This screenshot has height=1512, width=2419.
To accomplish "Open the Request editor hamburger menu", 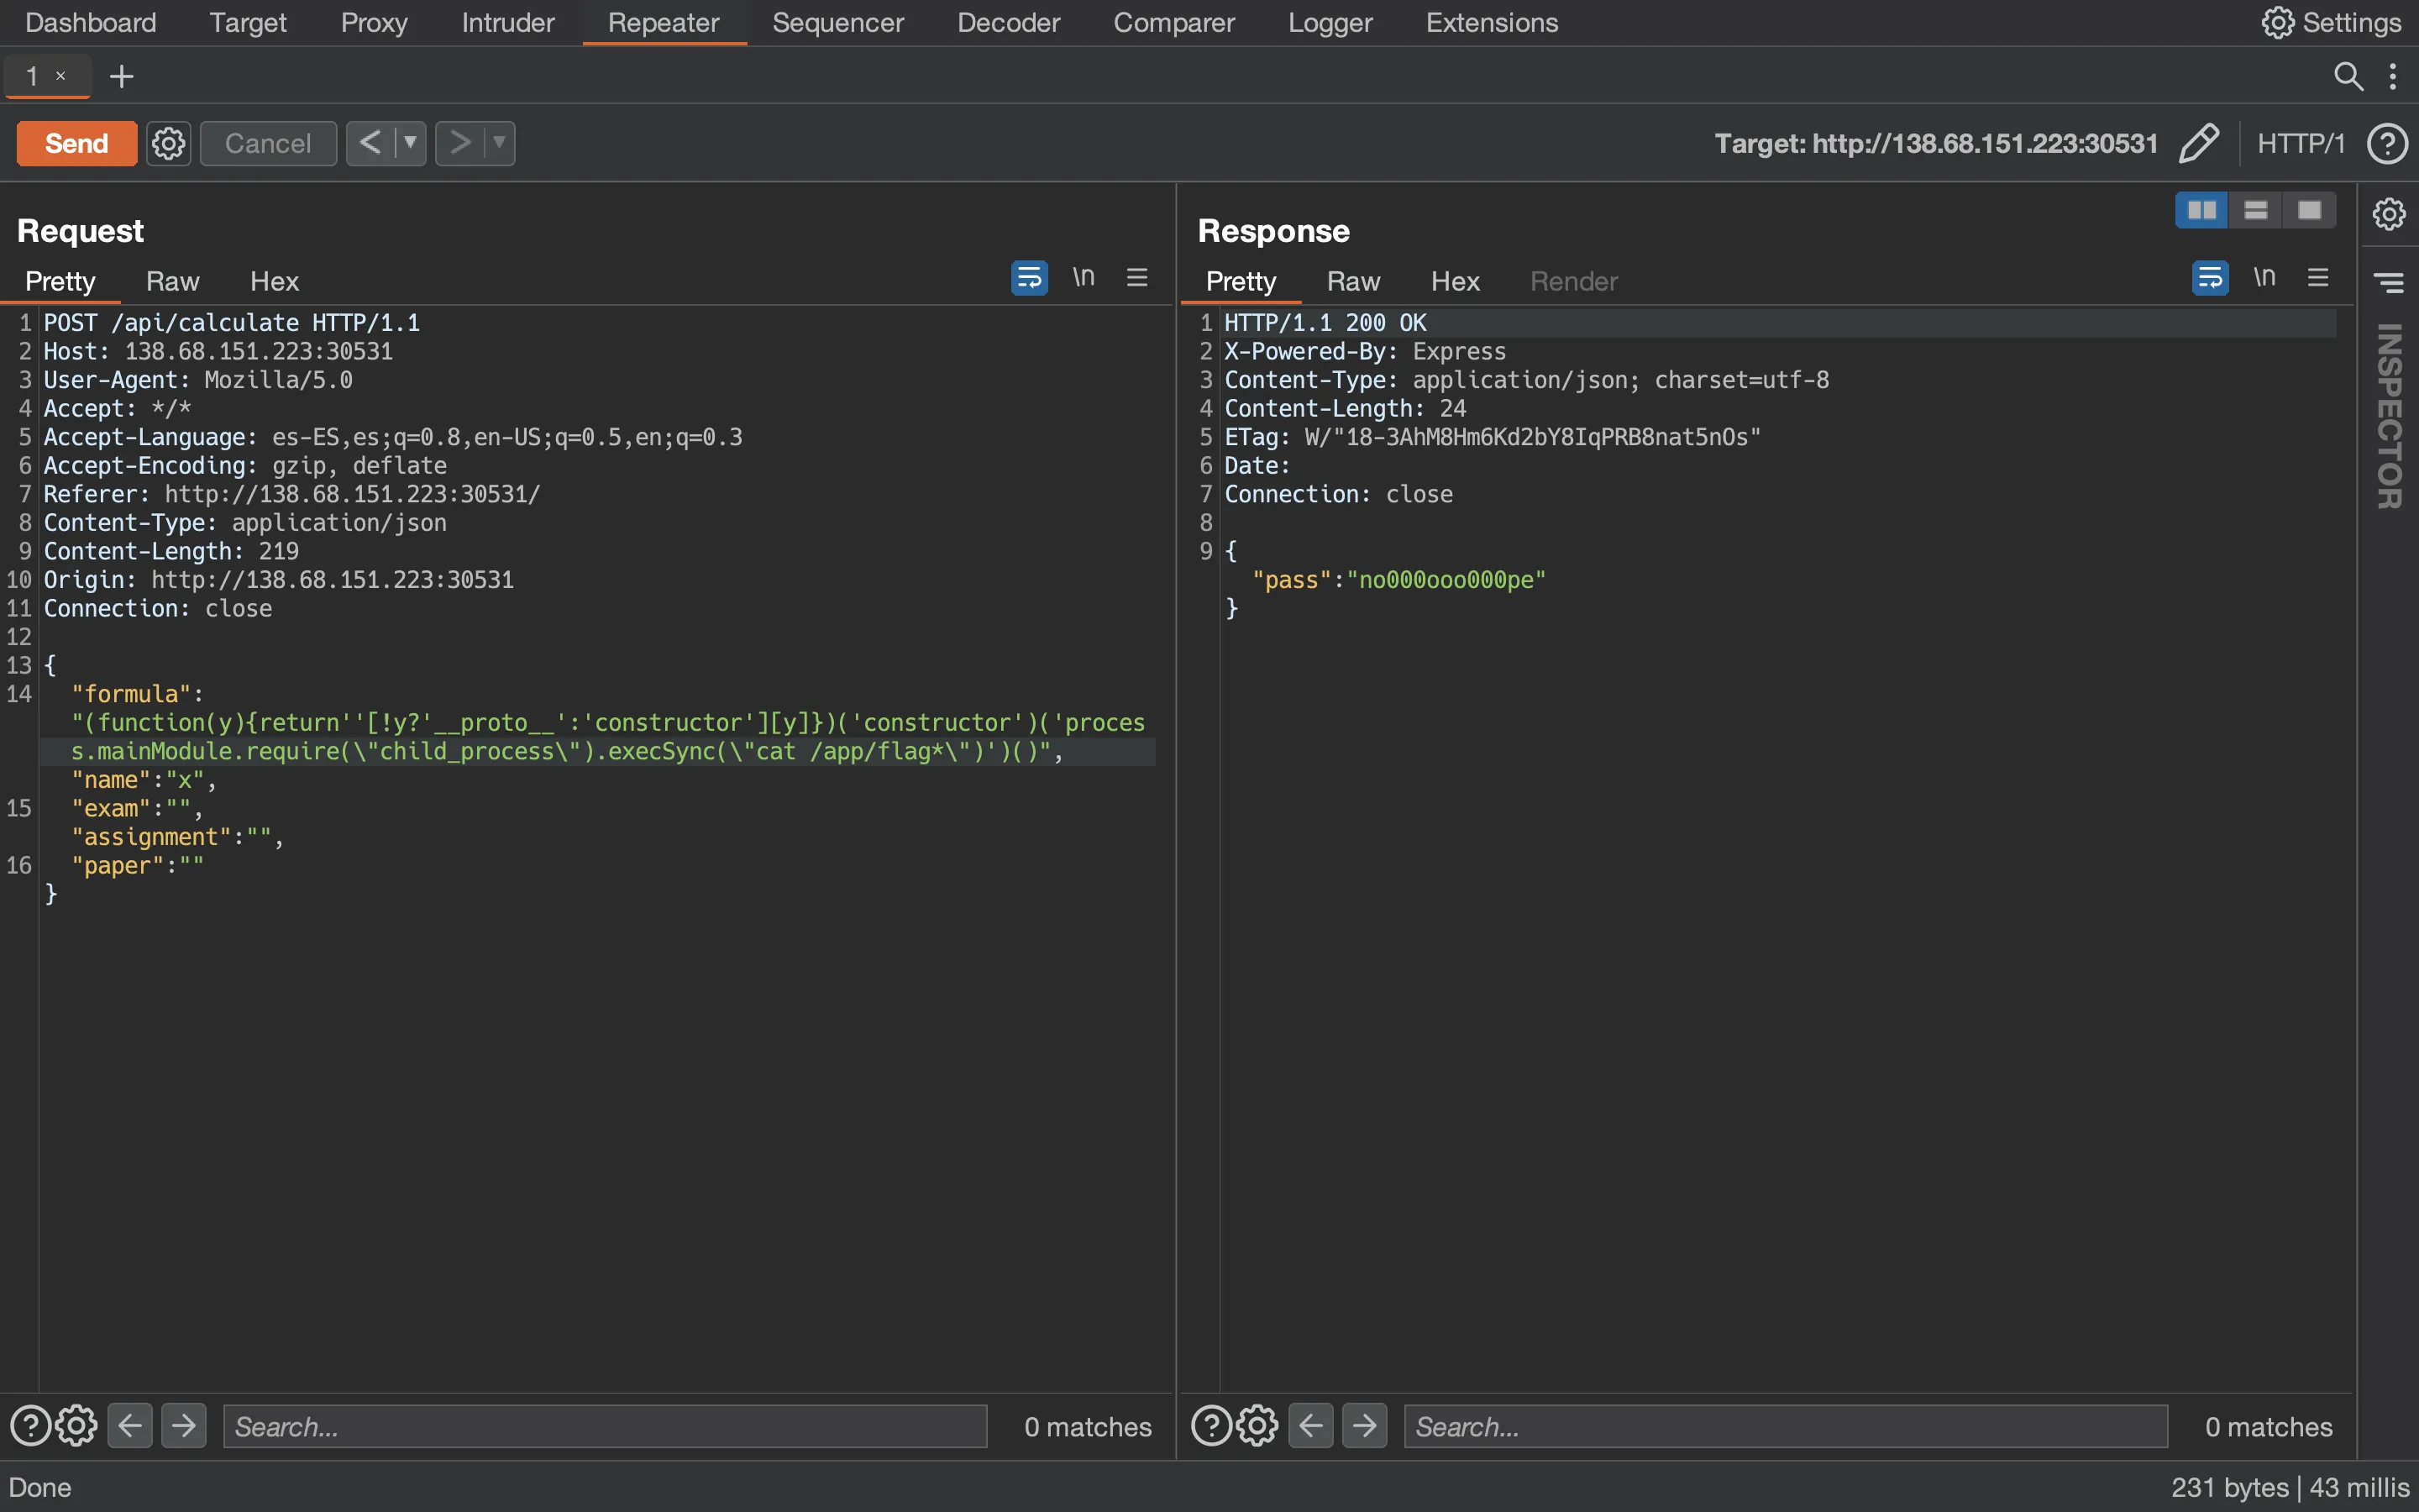I will (1136, 277).
